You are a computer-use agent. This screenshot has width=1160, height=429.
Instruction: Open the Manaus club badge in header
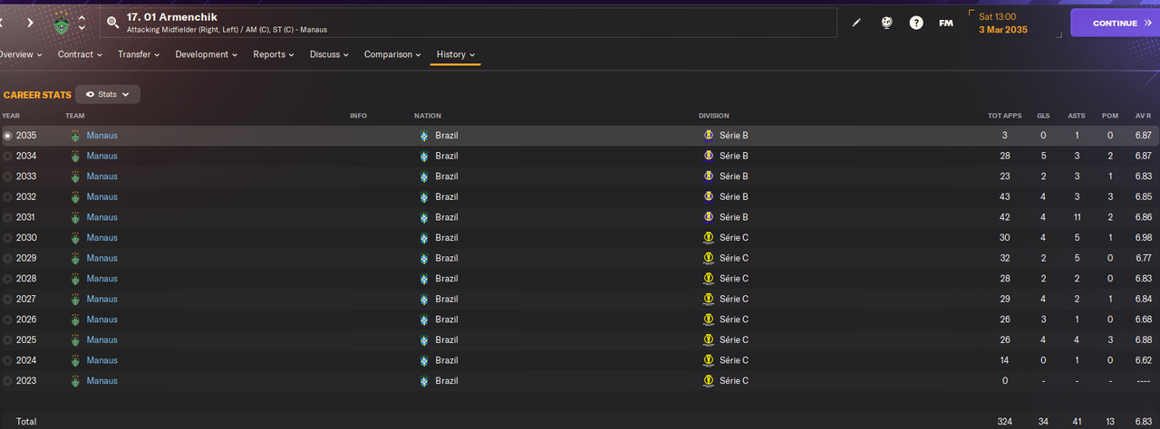pyautogui.click(x=62, y=23)
